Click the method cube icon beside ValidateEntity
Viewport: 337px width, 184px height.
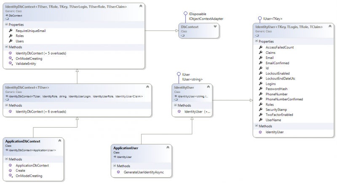point(10,63)
